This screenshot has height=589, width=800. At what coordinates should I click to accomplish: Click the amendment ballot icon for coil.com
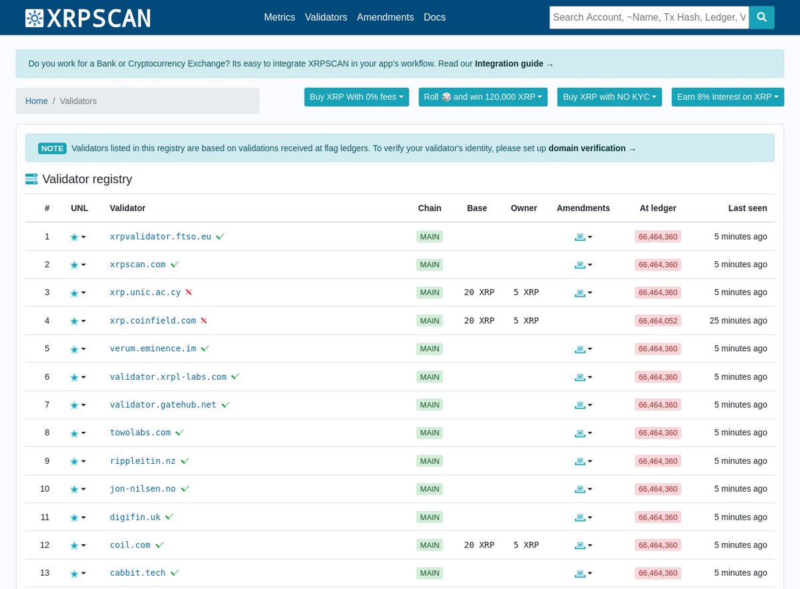[x=579, y=544]
